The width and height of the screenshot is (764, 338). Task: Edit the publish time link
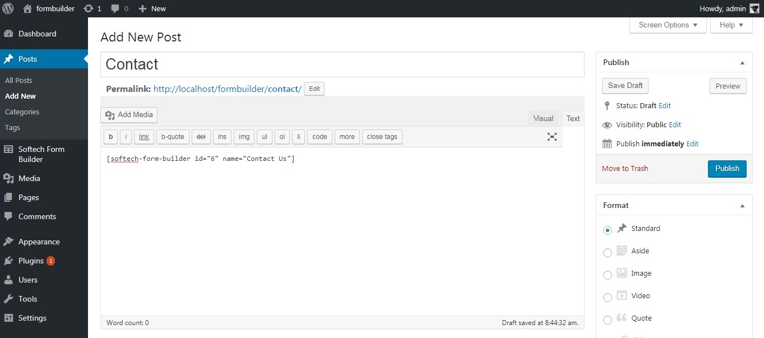click(692, 143)
